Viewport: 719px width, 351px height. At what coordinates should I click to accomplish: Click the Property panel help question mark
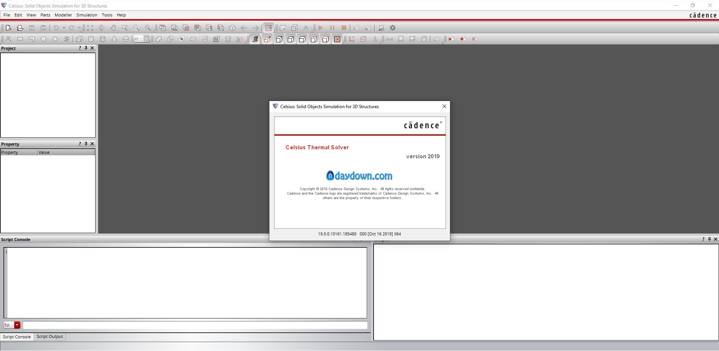(80, 144)
